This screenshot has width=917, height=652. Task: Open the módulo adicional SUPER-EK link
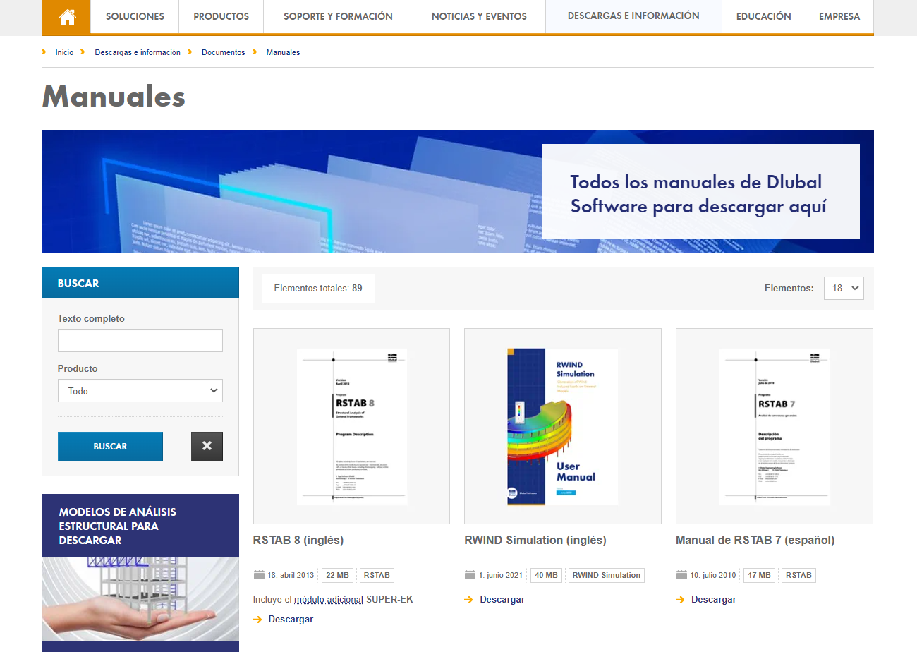[x=329, y=598]
